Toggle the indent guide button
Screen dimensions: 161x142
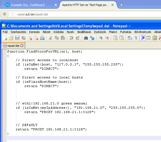142,38
